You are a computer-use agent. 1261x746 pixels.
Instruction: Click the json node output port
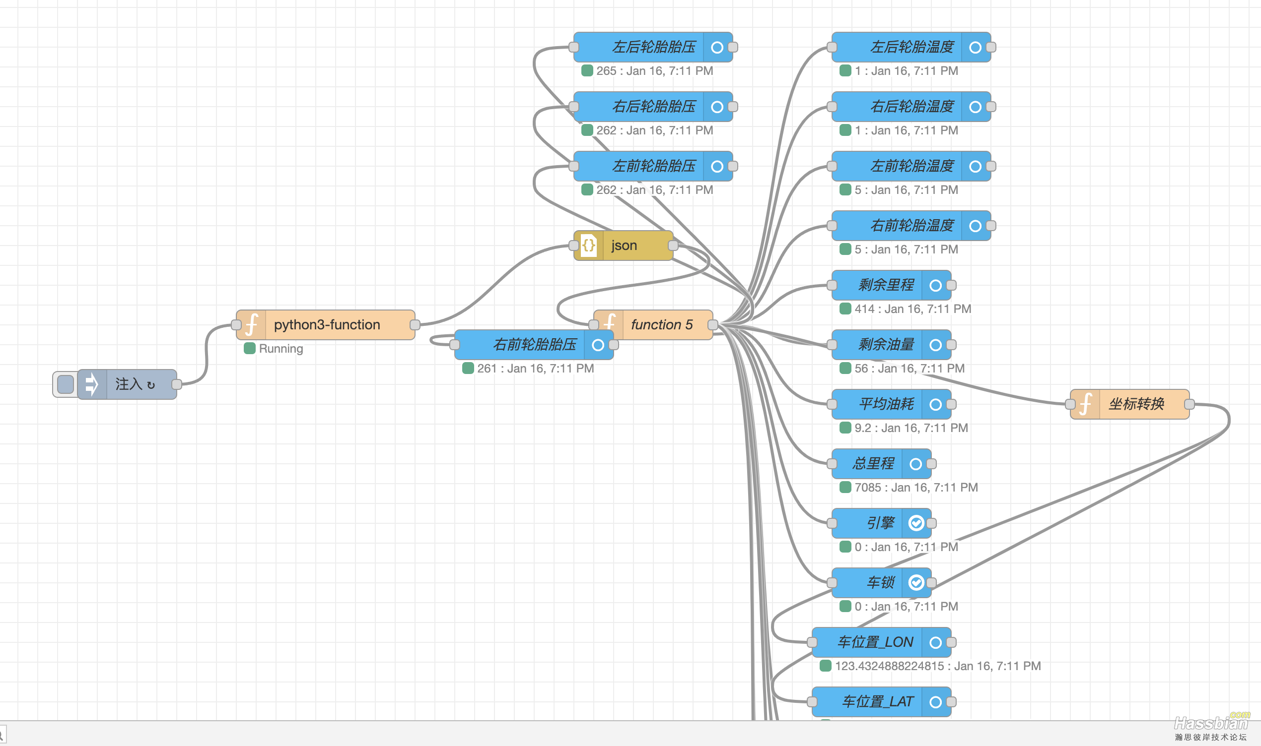point(673,246)
